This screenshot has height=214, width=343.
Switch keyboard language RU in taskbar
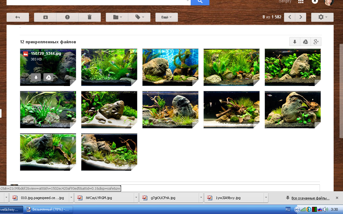pos(288,209)
